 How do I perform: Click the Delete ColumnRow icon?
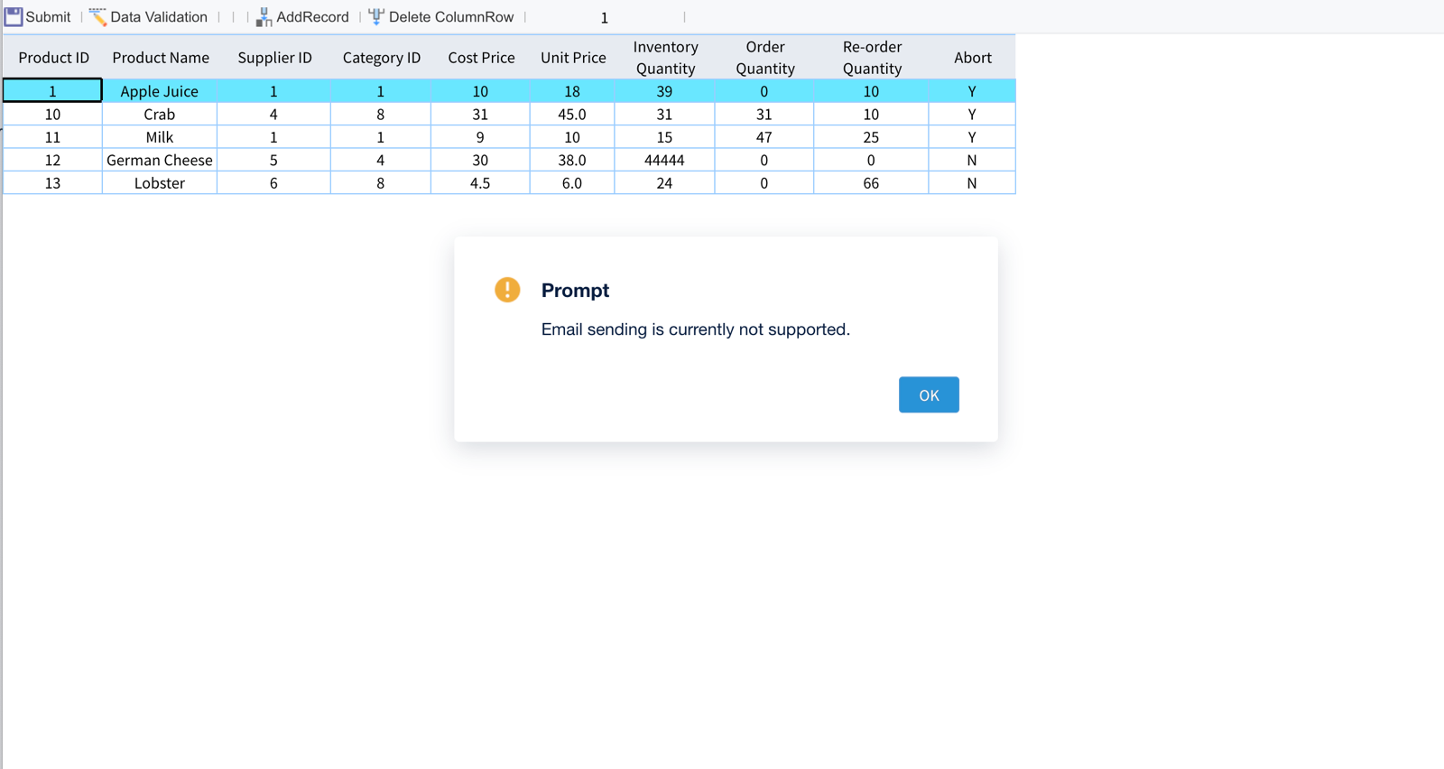pyautogui.click(x=376, y=17)
